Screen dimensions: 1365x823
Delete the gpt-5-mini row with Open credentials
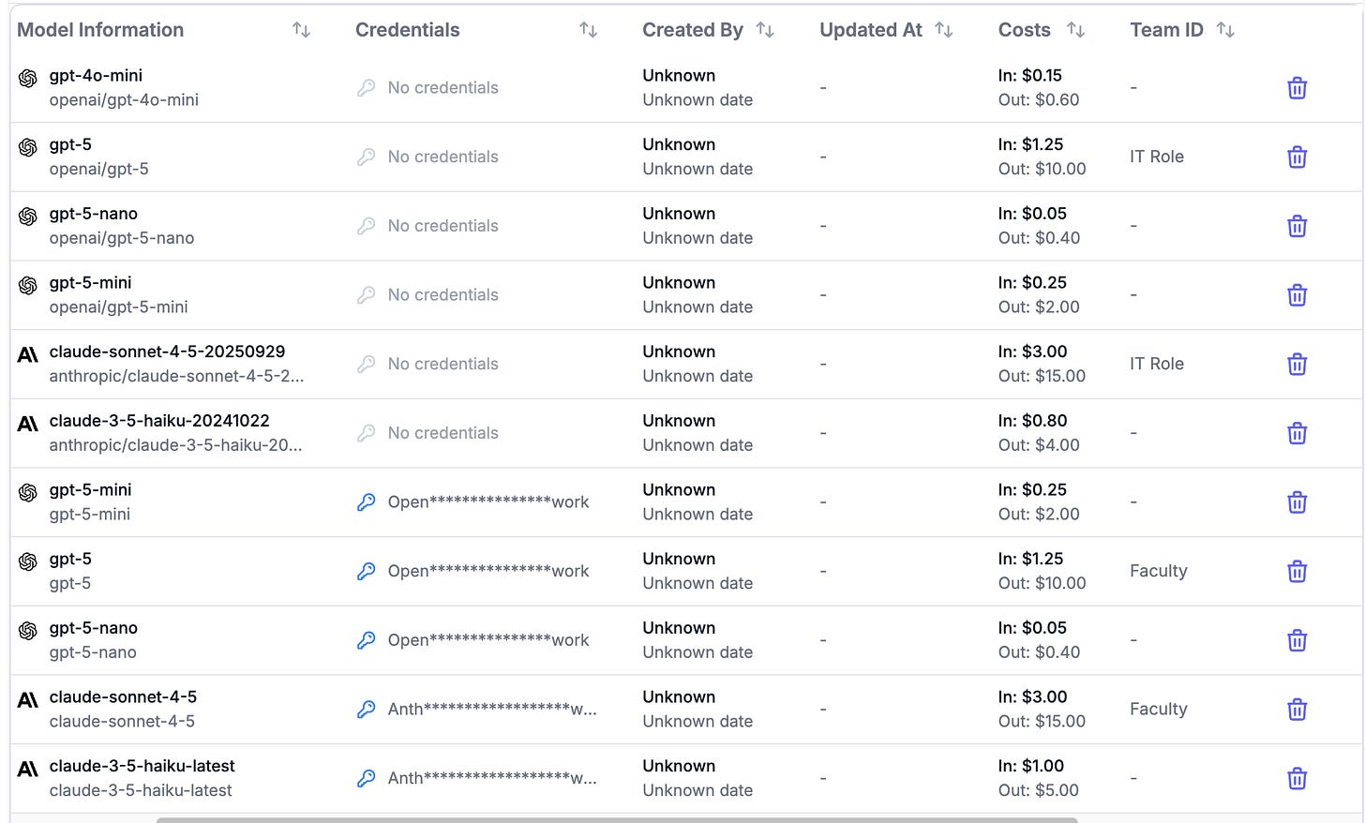pyautogui.click(x=1297, y=502)
